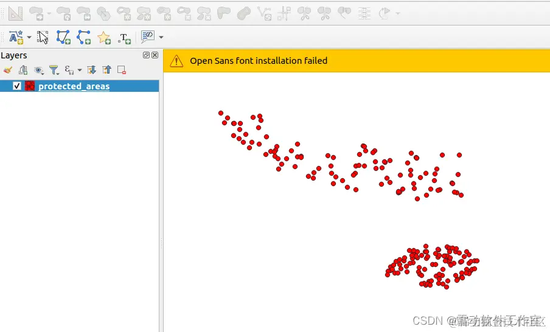Viewport: 550px width, 332px height.
Task: Select the Rotate Point Symbols tool
Action: click(x=385, y=13)
